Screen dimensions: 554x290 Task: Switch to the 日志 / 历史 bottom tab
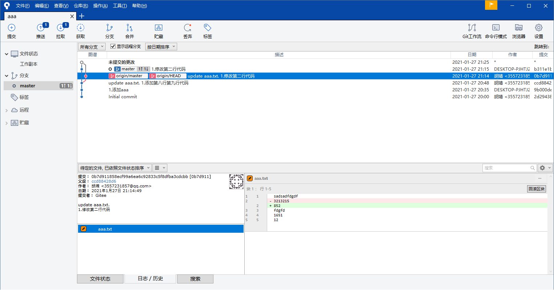(150, 278)
